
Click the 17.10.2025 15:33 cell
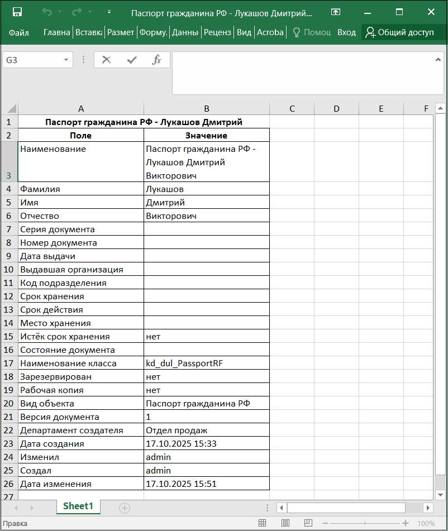click(x=207, y=444)
